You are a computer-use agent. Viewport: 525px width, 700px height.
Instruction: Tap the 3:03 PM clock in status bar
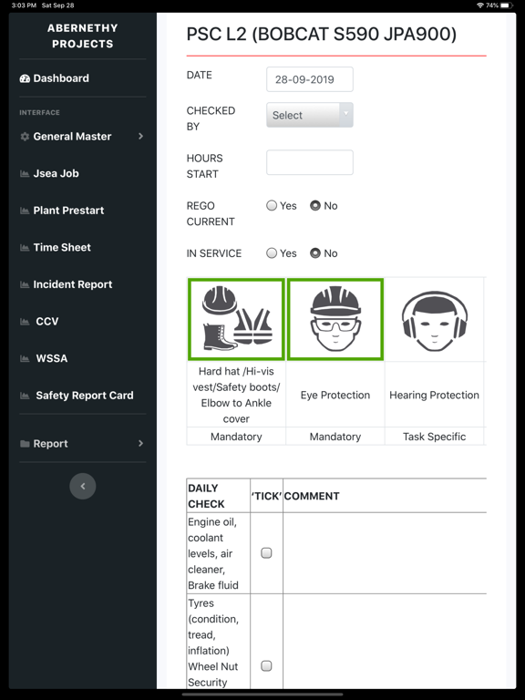point(24,5)
